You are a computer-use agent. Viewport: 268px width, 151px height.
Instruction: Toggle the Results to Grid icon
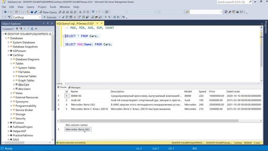tap(97, 17)
